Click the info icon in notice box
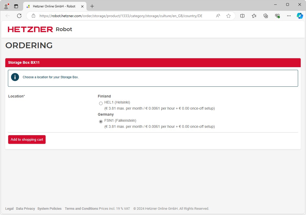This screenshot has height=215, width=306. (x=15, y=77)
